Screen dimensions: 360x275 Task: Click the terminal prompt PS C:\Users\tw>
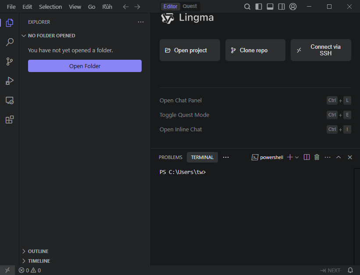click(182, 172)
